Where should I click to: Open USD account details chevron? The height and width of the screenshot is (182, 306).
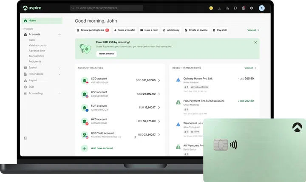[159, 94]
